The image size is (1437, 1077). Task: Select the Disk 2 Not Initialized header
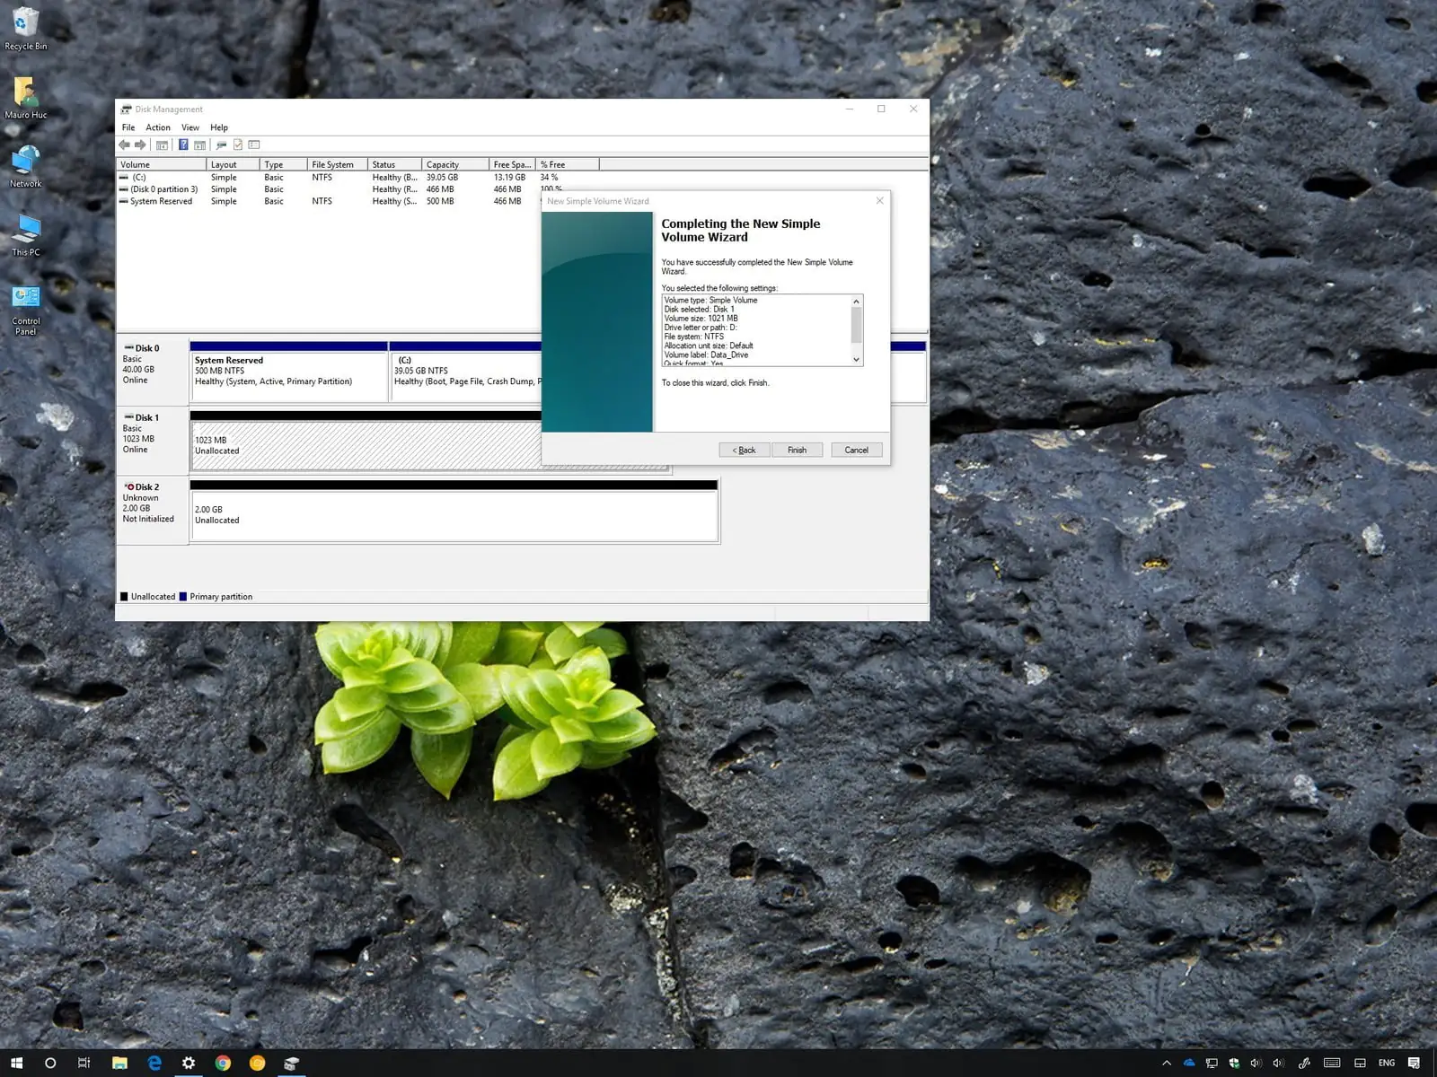coord(151,508)
